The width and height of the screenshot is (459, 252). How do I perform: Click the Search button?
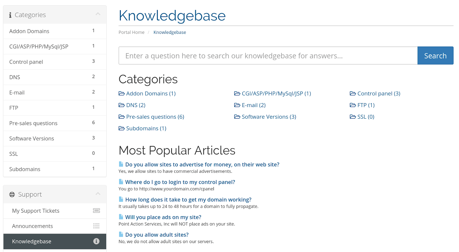point(435,56)
